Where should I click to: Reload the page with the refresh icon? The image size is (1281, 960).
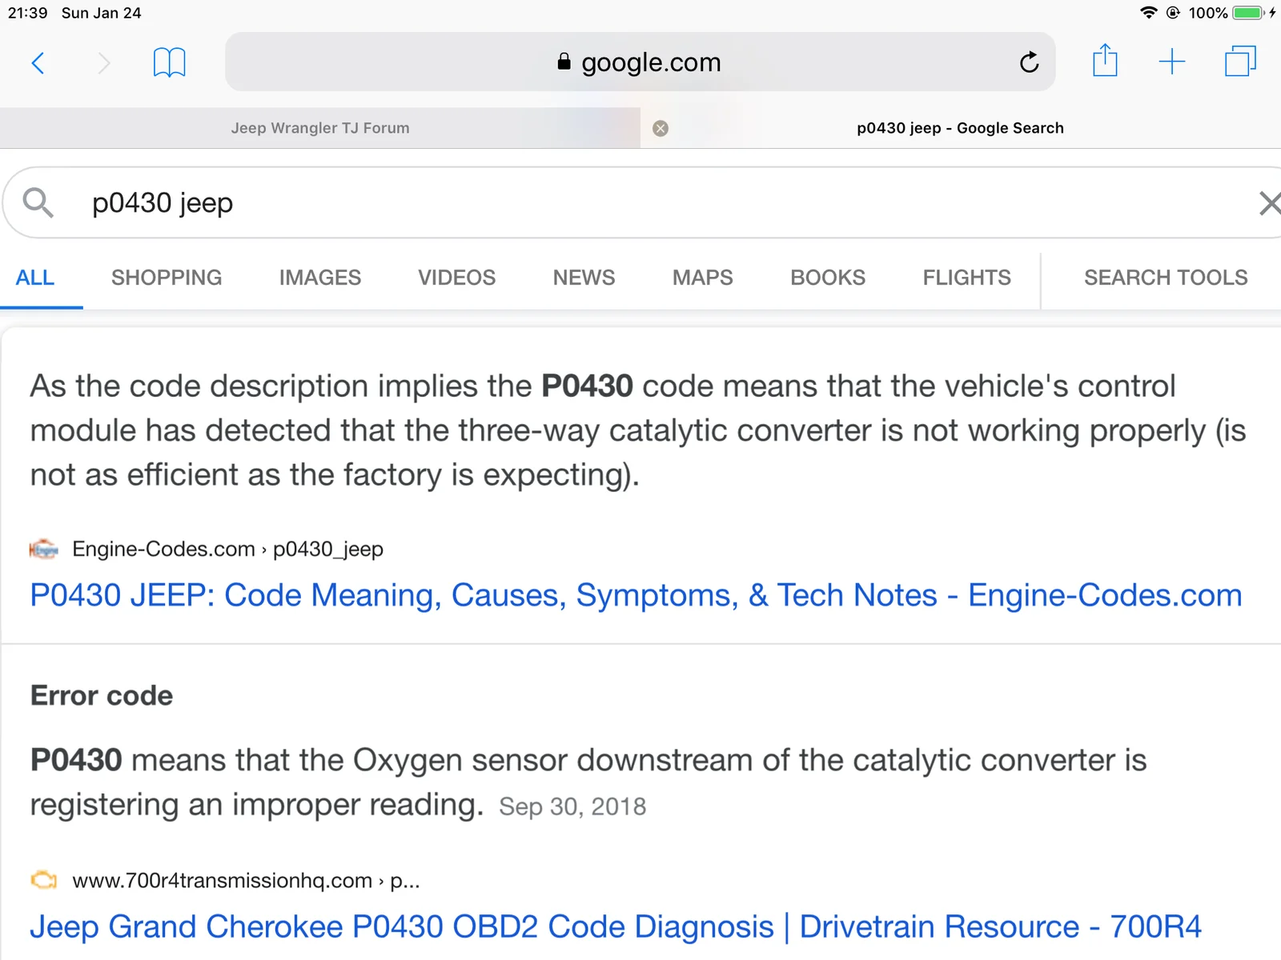pos(1030,62)
